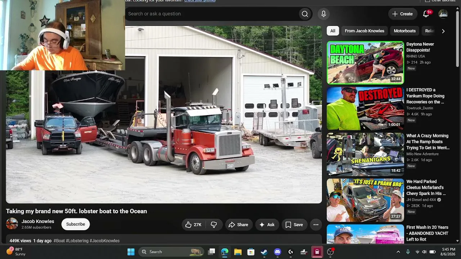Screen dimensions: 461x259
Task: Share this video
Action: tap(238, 225)
